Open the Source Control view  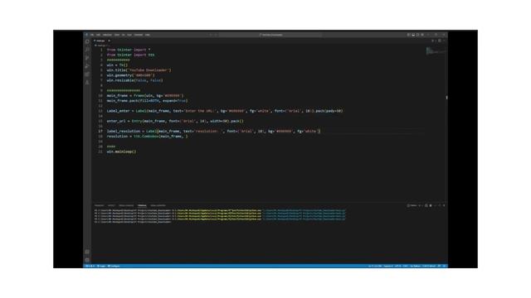[87, 58]
